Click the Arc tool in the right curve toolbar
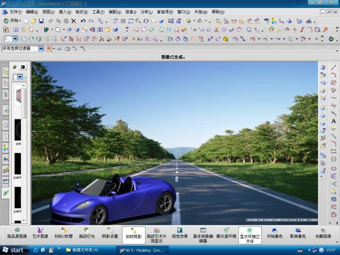 (334, 75)
